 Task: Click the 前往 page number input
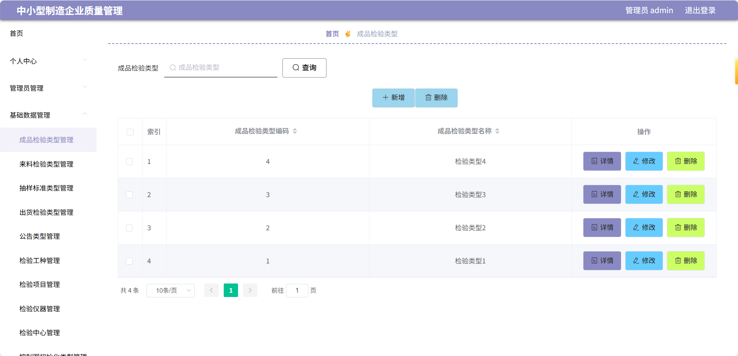[x=297, y=290]
